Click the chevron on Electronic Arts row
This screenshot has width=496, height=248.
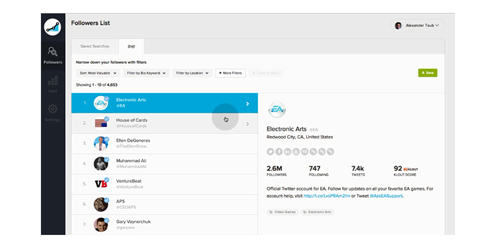[x=247, y=104]
